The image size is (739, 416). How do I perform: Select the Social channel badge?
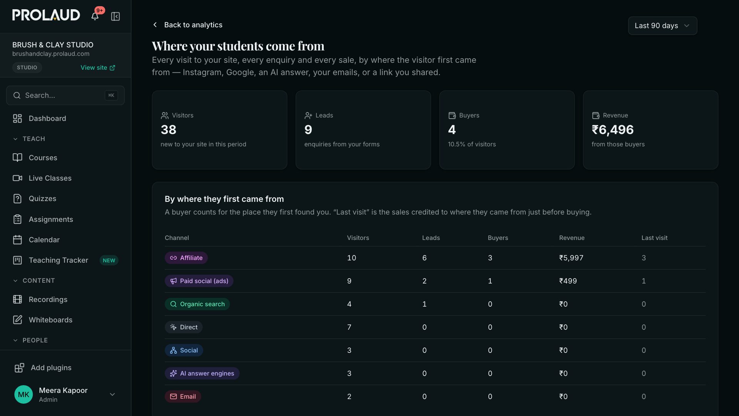tap(184, 350)
